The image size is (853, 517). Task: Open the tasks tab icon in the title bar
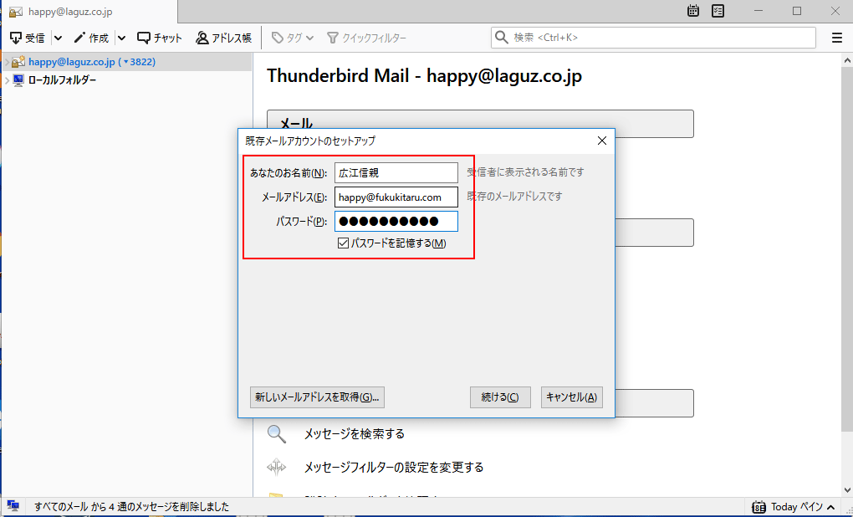click(x=718, y=11)
